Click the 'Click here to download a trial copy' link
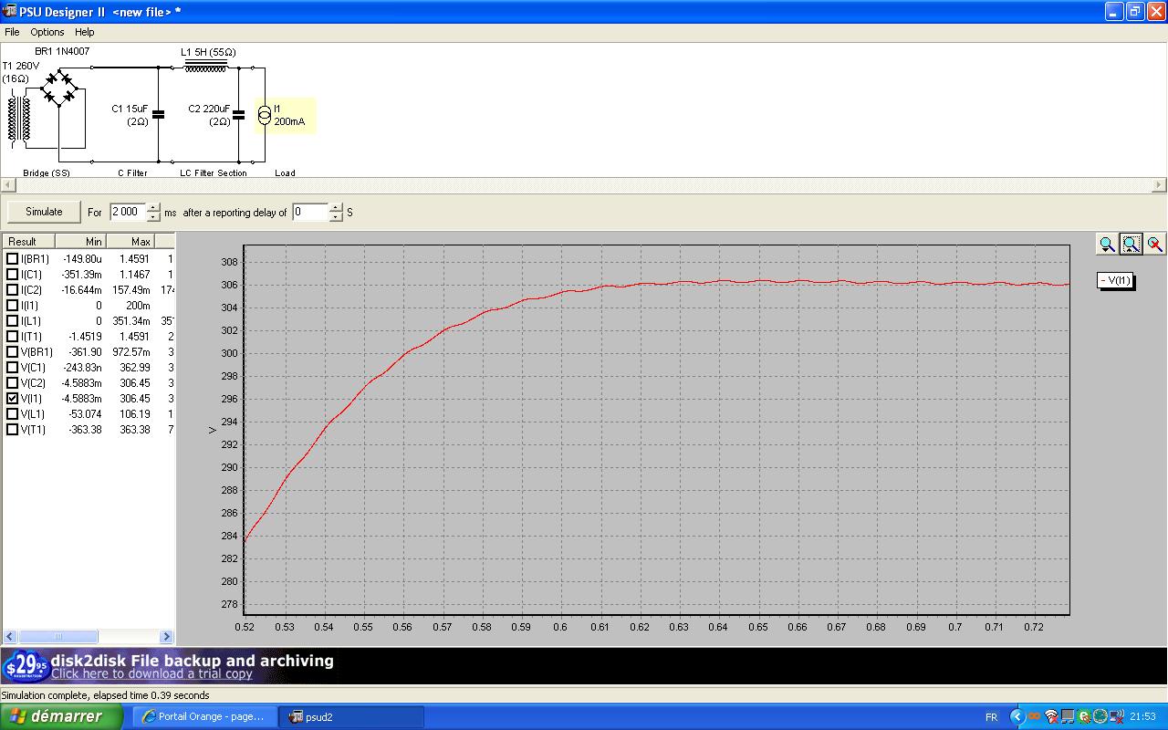Viewport: 1168px width, 730px height. 151,674
